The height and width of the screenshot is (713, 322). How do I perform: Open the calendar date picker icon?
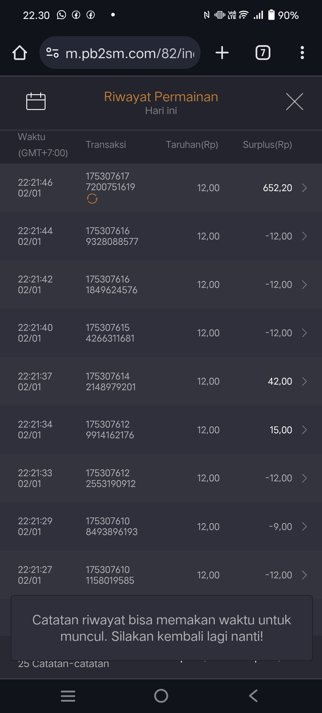point(36,102)
